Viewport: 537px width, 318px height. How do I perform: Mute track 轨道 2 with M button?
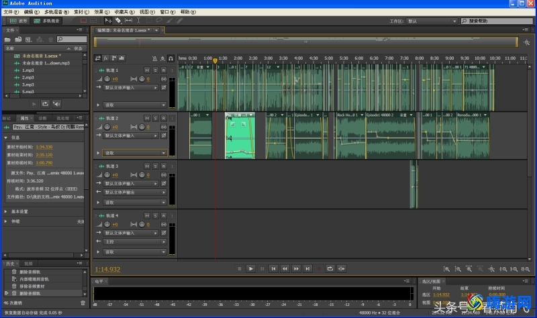coord(147,118)
